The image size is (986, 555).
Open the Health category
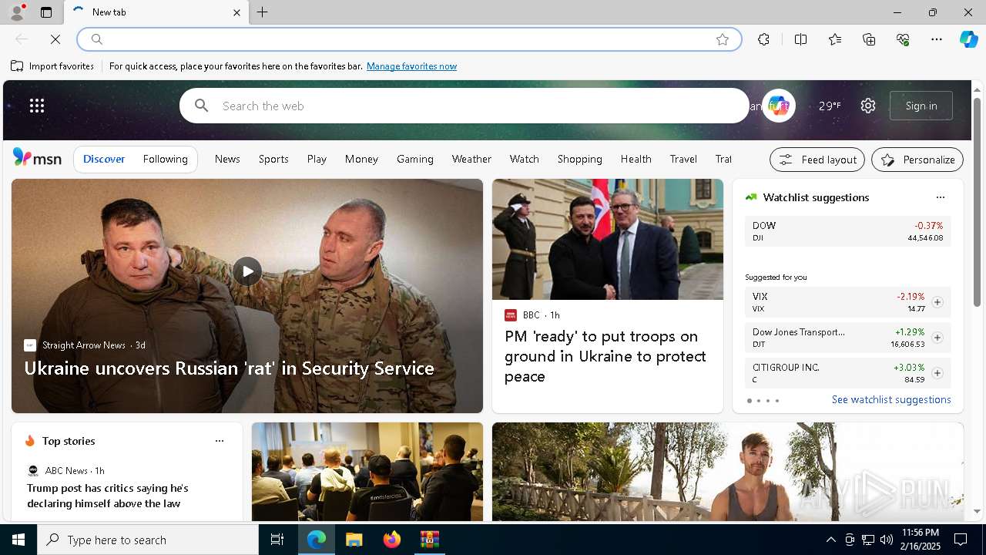tap(636, 159)
